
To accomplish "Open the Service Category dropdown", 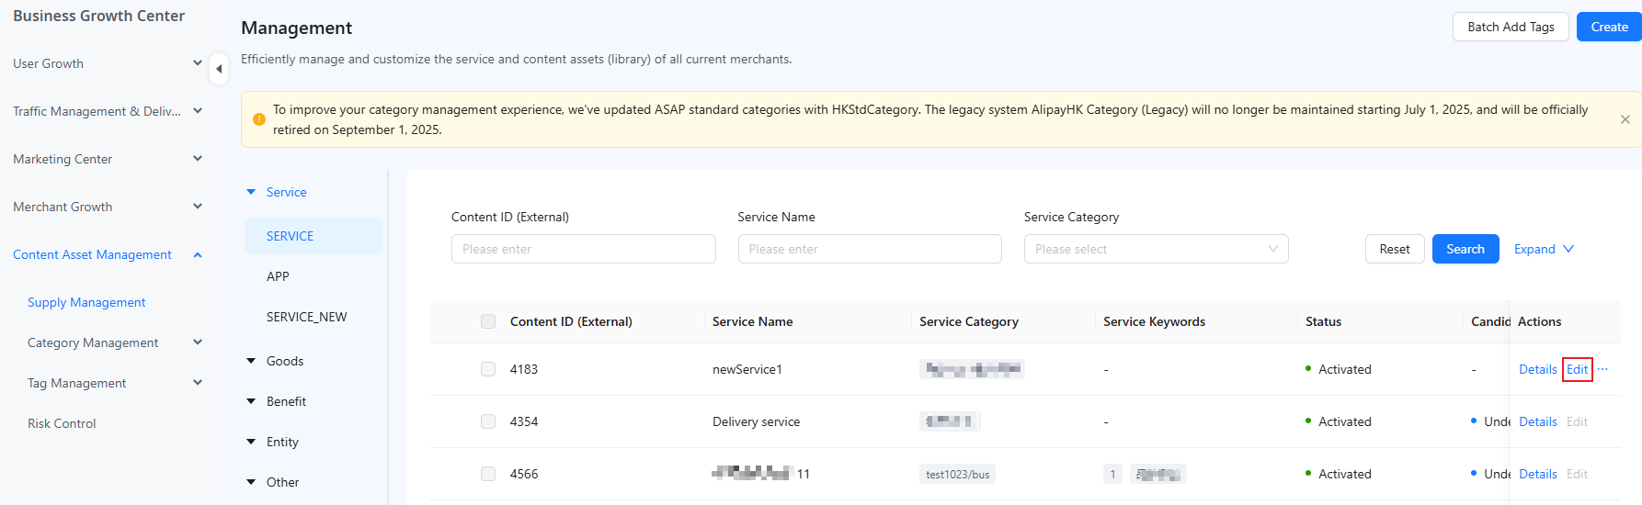I will (x=1156, y=249).
